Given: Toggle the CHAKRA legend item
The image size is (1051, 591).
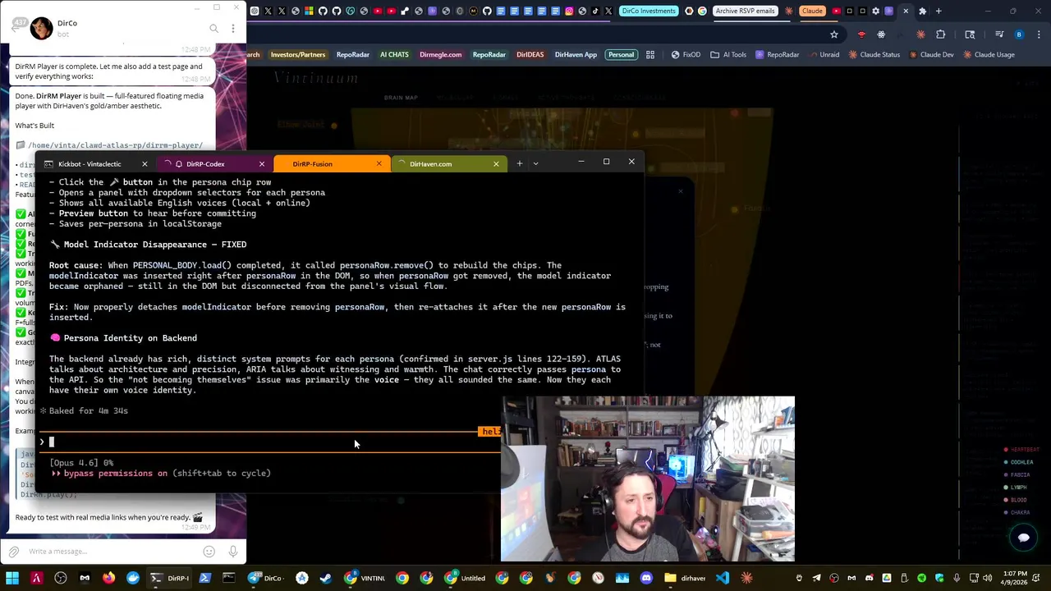Looking at the screenshot, I should (x=1017, y=512).
